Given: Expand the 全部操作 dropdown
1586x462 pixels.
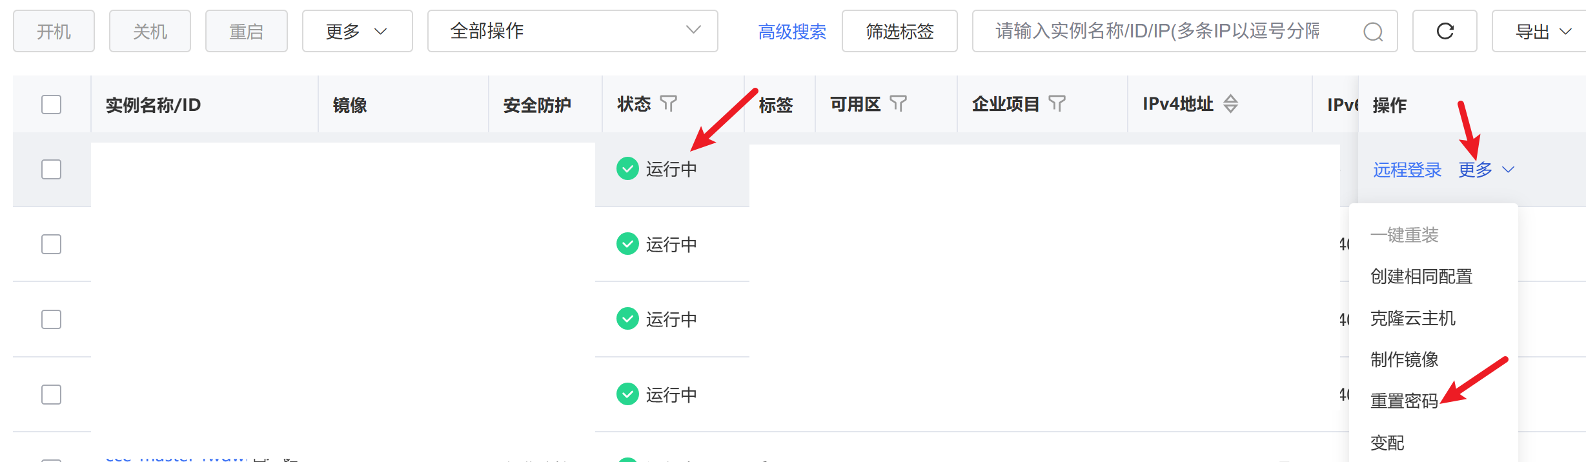Looking at the screenshot, I should coord(572,31).
